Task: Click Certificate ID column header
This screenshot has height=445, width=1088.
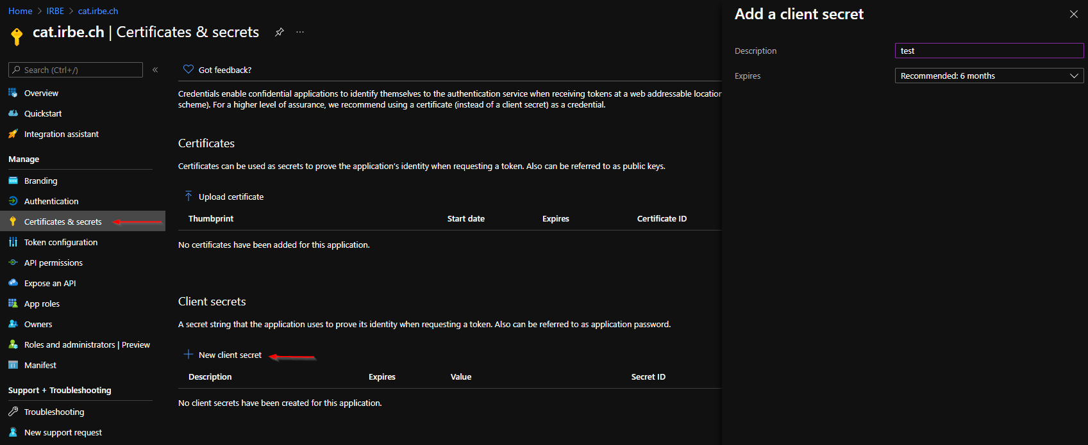Action: tap(662, 218)
